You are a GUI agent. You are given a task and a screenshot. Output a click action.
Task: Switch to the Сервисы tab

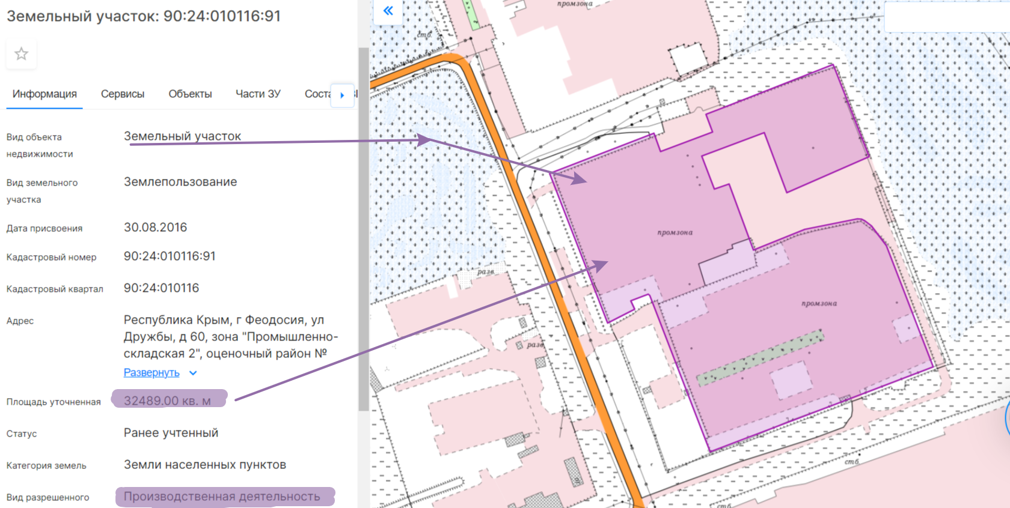(x=123, y=94)
